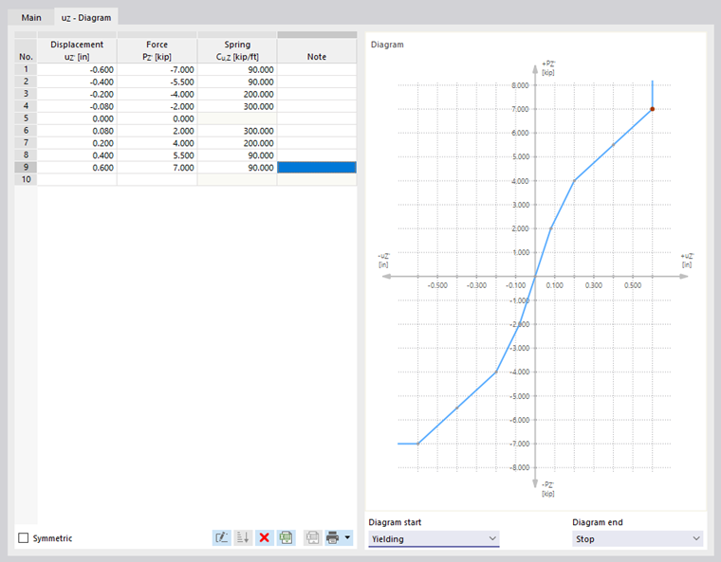The height and width of the screenshot is (562, 721).
Task: Select row number 5 header
Action: pos(26,118)
